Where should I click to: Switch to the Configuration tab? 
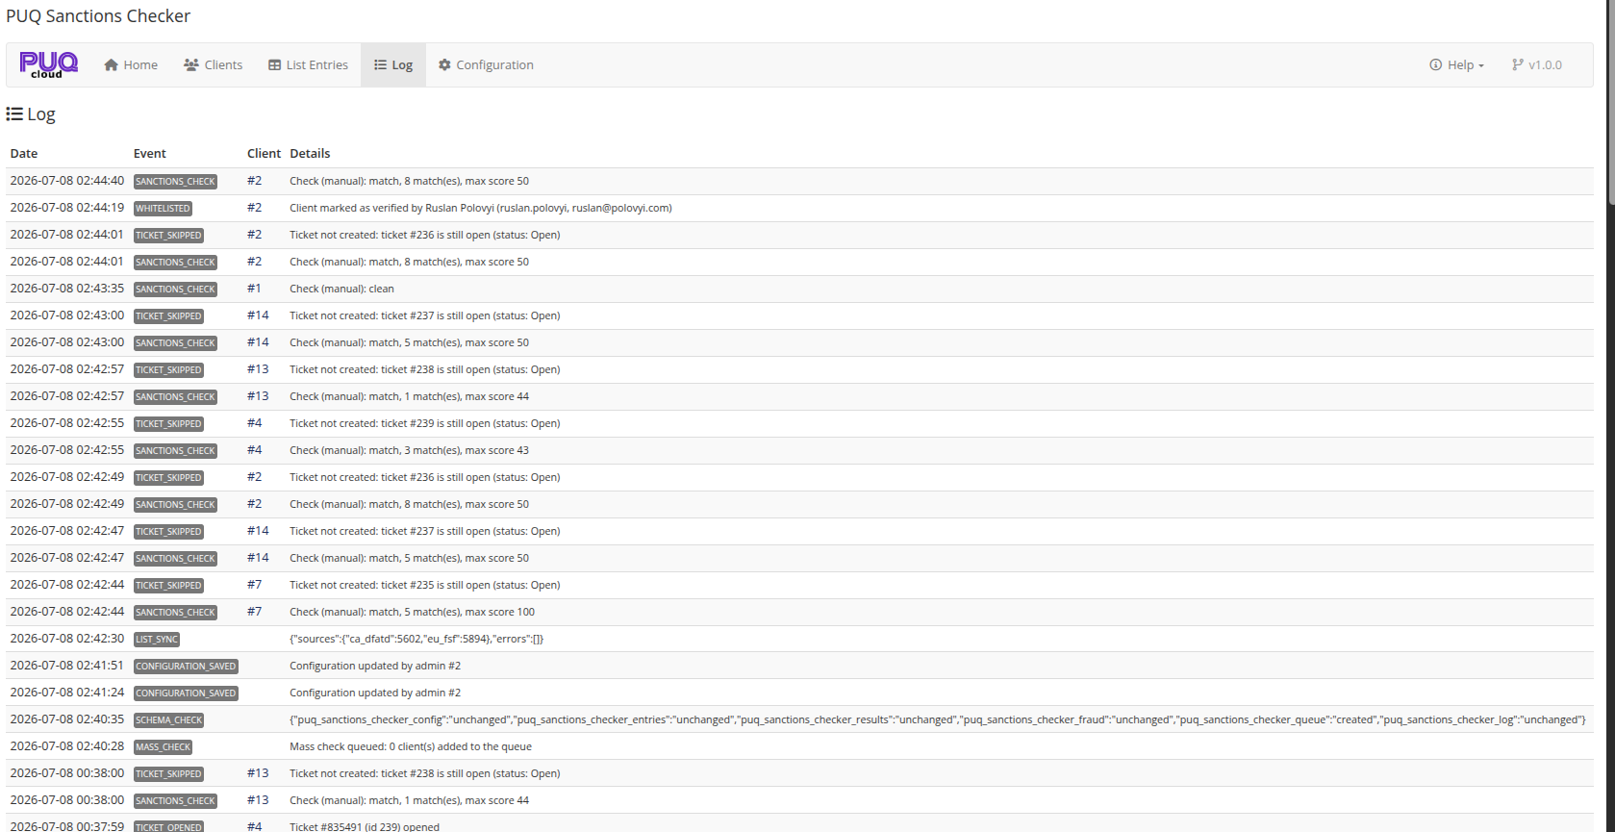click(x=486, y=64)
